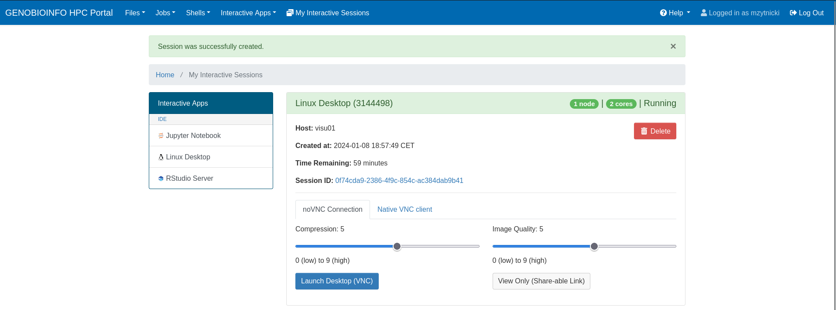Dismiss the session created alert

(673, 46)
